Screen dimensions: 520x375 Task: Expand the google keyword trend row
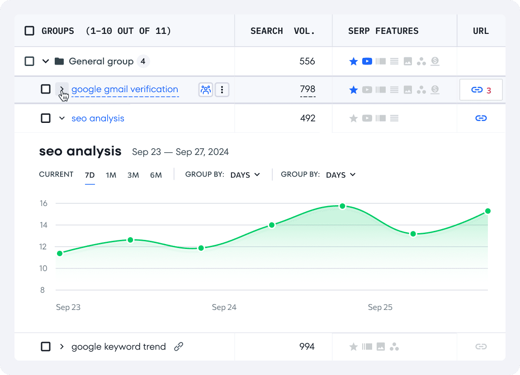click(62, 347)
